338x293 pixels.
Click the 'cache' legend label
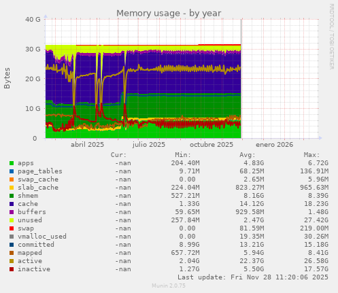pyautogui.click(x=28, y=204)
